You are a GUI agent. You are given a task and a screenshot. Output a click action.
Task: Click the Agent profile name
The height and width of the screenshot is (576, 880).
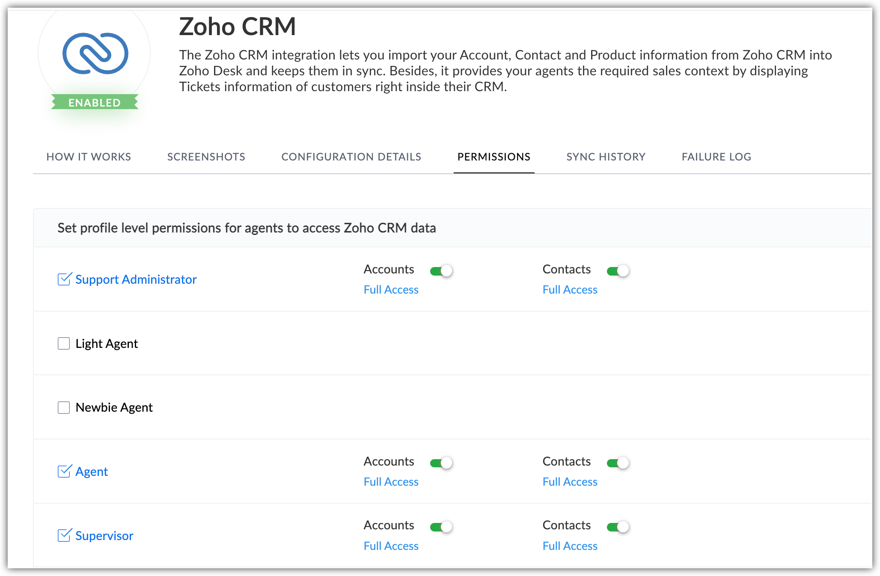point(92,472)
